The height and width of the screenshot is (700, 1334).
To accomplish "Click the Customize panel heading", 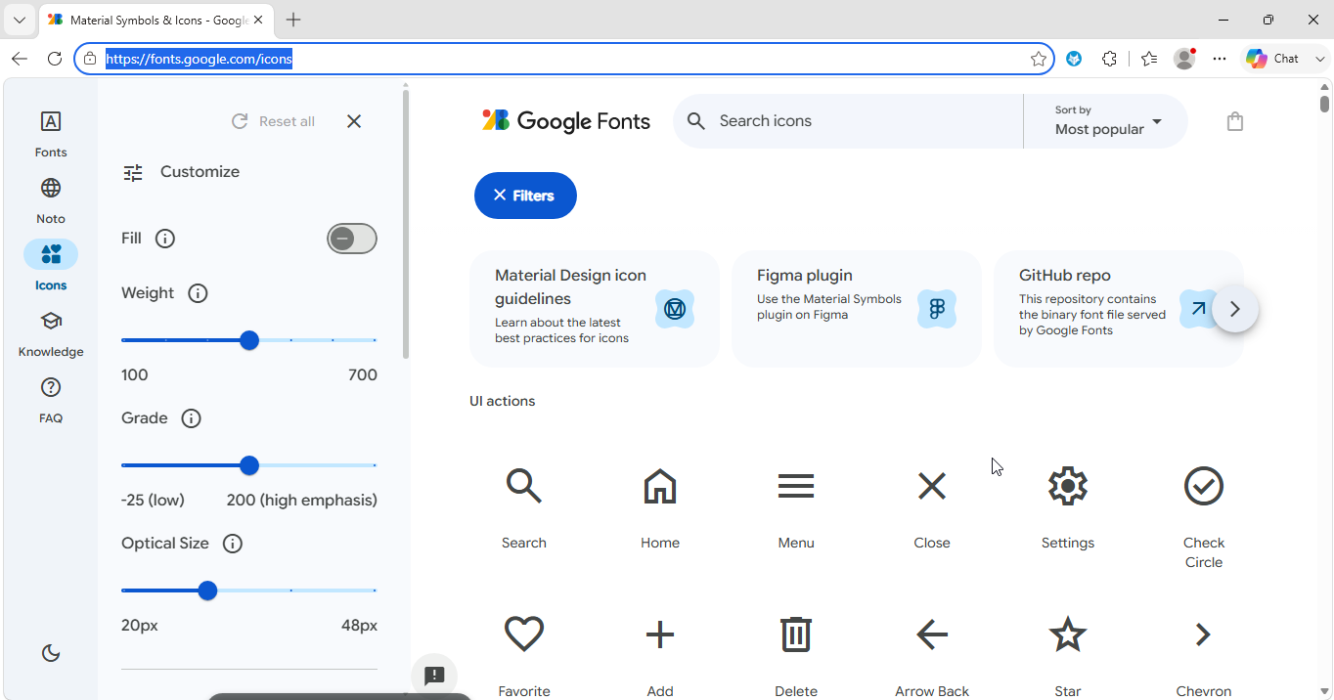I will pyautogui.click(x=200, y=172).
